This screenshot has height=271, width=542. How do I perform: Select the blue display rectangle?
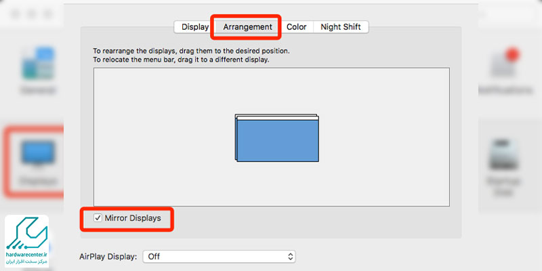click(x=278, y=141)
